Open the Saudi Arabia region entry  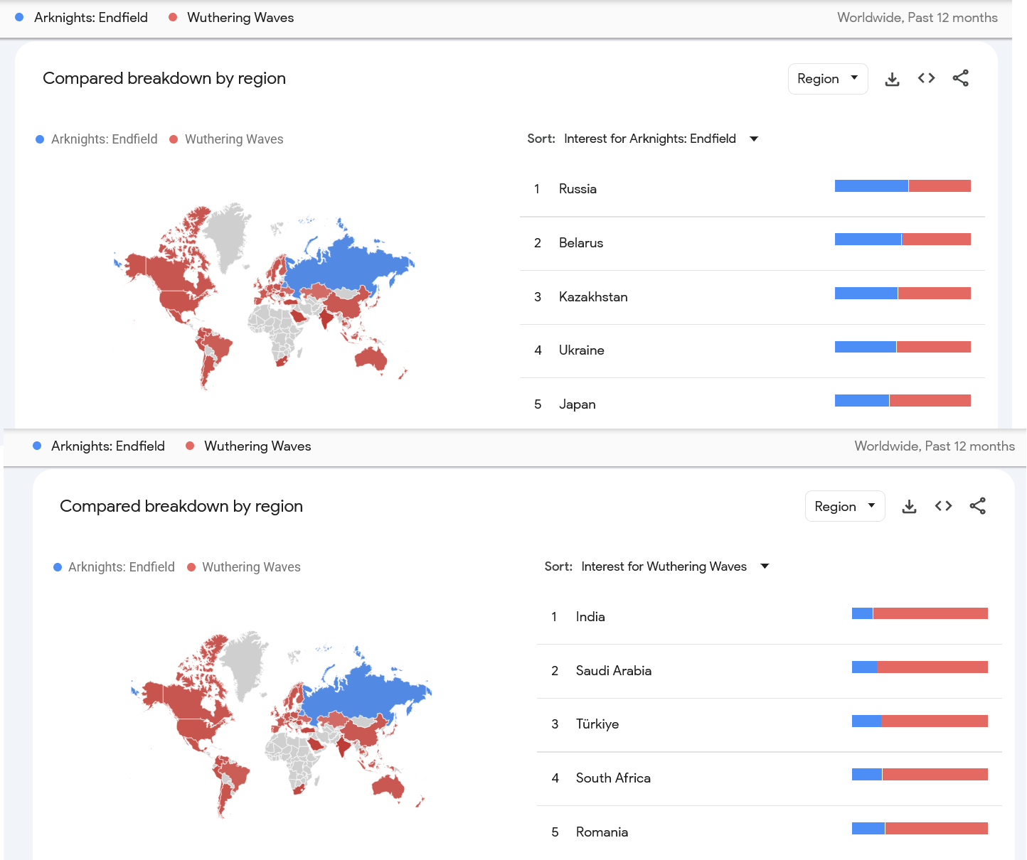tap(770, 671)
